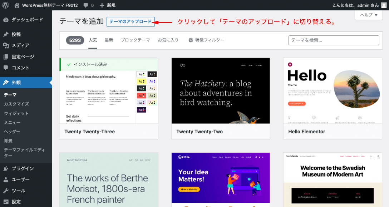The width and height of the screenshot is (389, 207).
Task: Click the 設定 sliders icon
Action: [6, 202]
